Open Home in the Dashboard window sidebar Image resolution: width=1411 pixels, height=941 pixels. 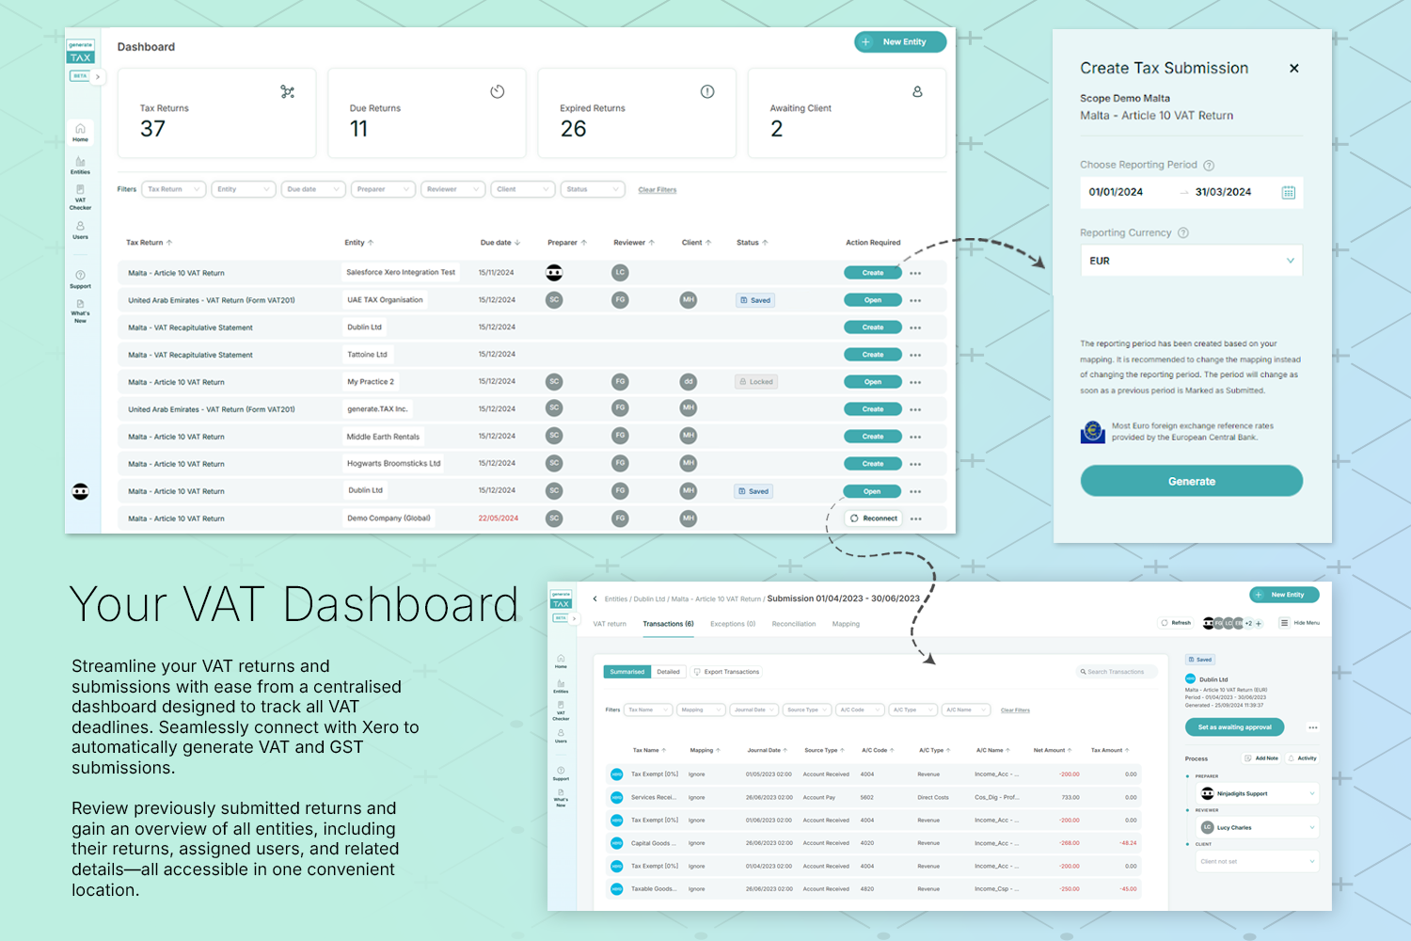tap(81, 133)
